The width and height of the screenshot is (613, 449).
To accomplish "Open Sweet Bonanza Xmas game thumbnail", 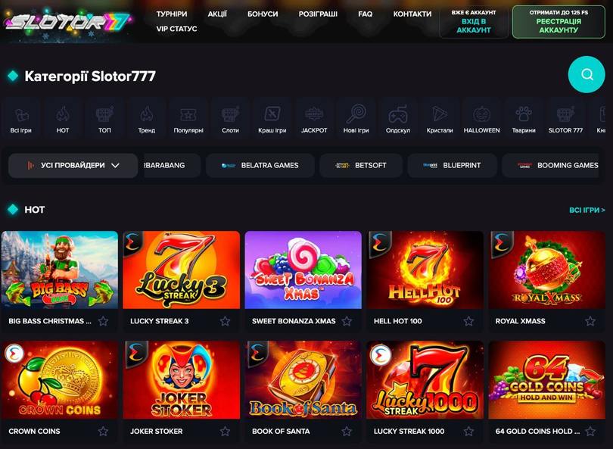I will click(x=303, y=270).
